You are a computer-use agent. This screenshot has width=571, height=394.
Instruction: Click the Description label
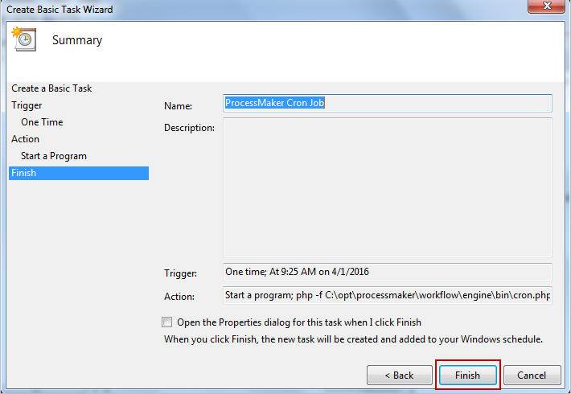(189, 128)
